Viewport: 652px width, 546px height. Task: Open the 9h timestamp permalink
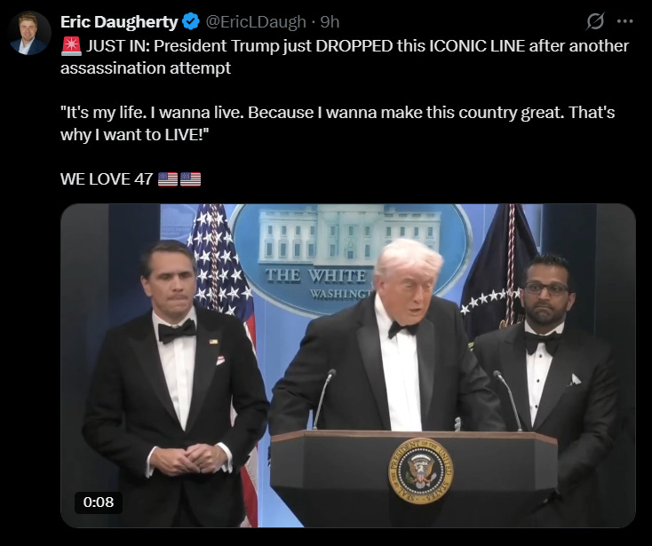[x=330, y=21]
